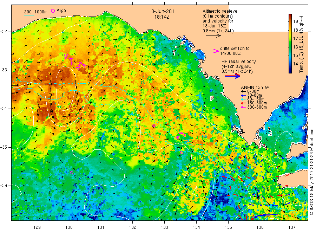
Task: Click the '13-Jun 18Z' text
Action: point(214,26)
